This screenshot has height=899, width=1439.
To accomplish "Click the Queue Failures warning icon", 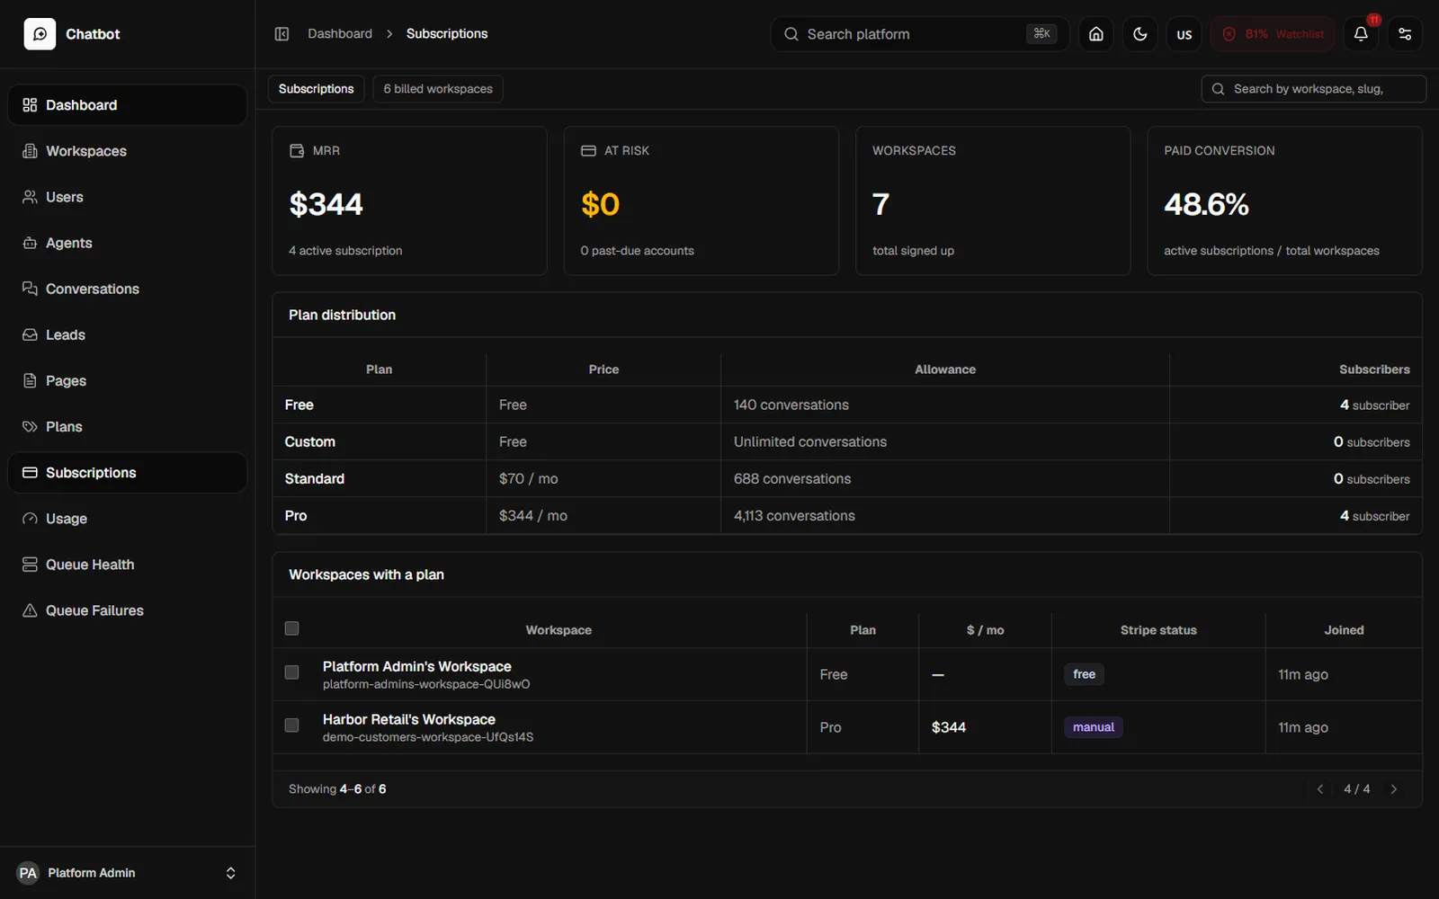I will 30,610.
